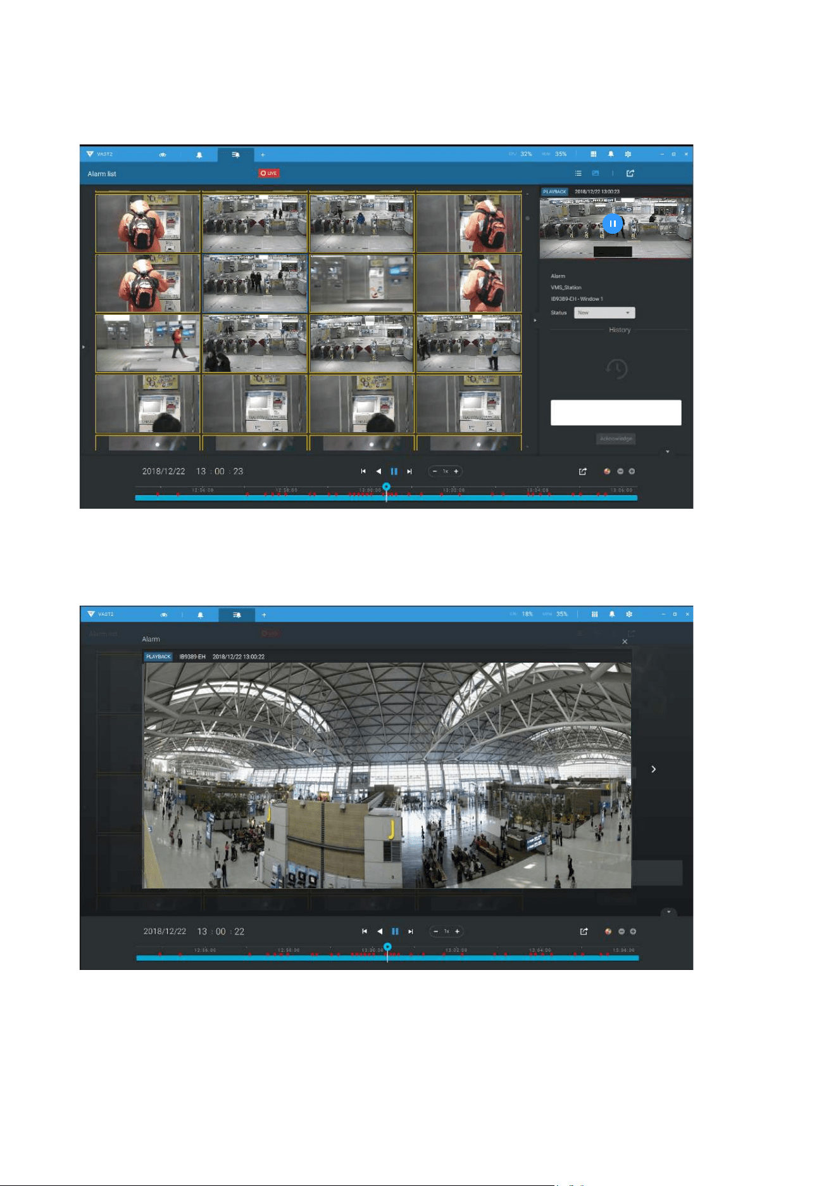
Task: Click IB9389-EH - Window 1 text
Action: click(x=577, y=299)
